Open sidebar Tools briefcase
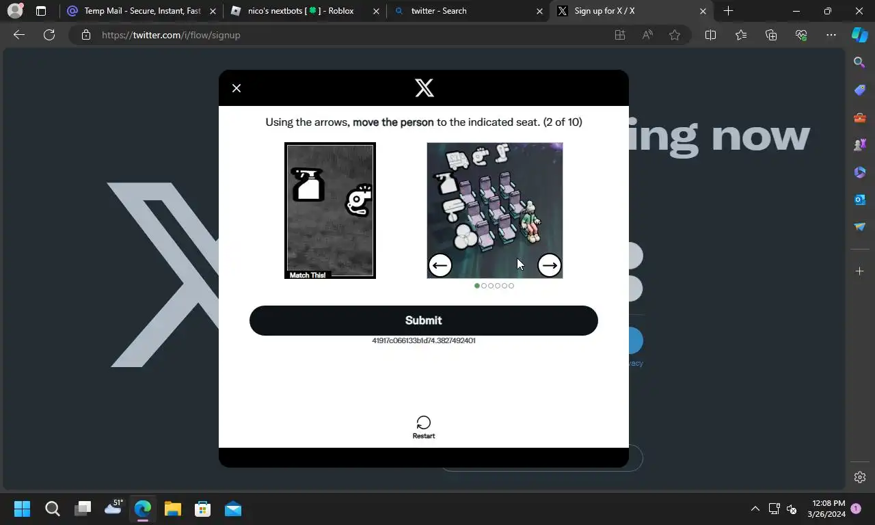 (x=860, y=118)
